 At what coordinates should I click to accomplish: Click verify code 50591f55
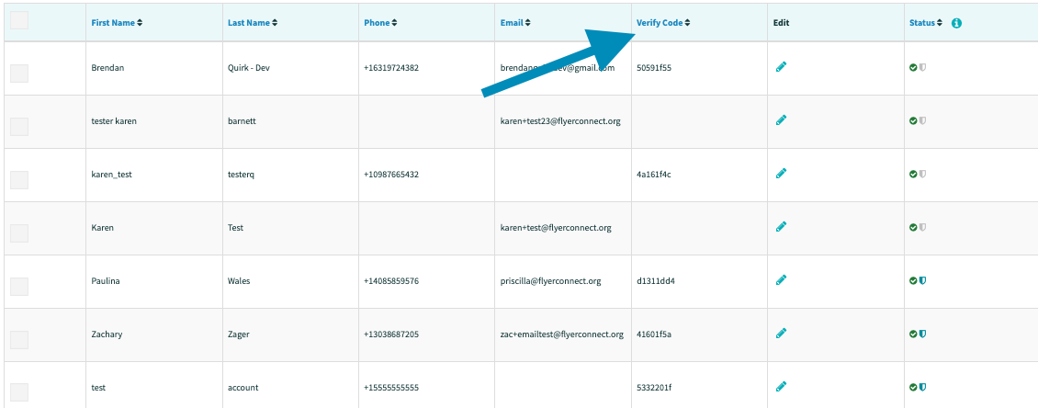point(654,68)
